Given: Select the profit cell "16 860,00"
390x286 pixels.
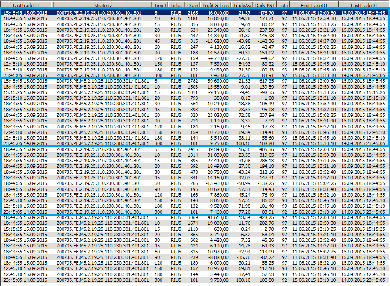Looking at the screenshot, I should (x=218, y=18).
